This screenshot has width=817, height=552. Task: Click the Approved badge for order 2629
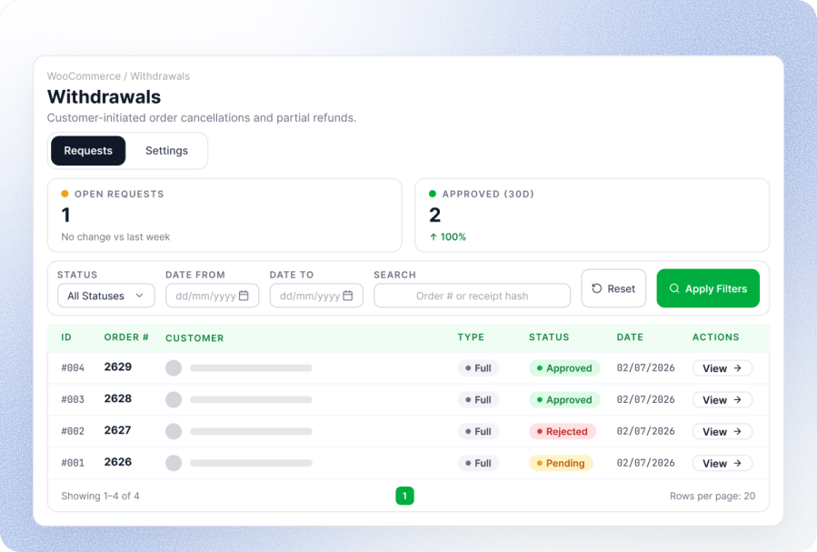564,368
